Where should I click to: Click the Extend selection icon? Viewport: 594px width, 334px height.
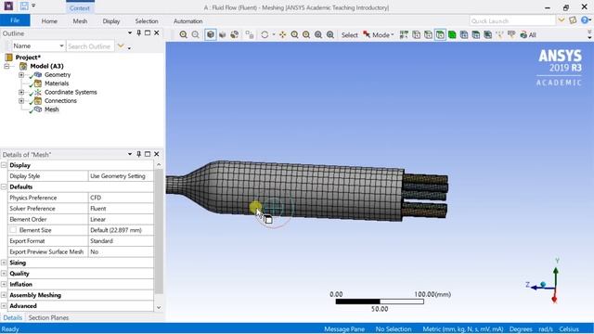[464, 35]
